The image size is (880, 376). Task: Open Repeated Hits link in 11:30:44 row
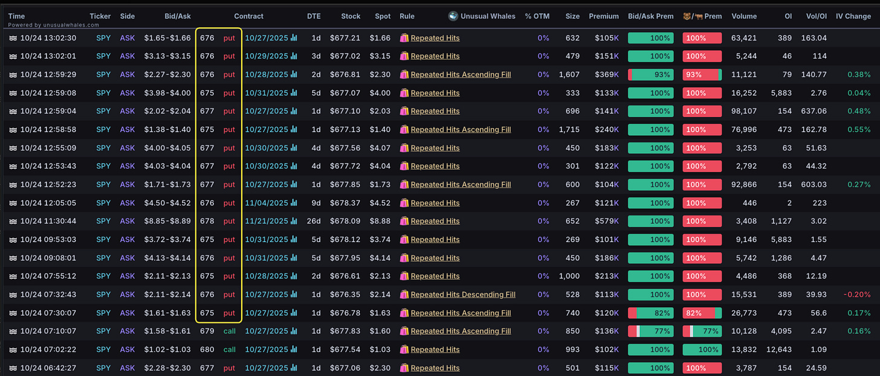435,221
